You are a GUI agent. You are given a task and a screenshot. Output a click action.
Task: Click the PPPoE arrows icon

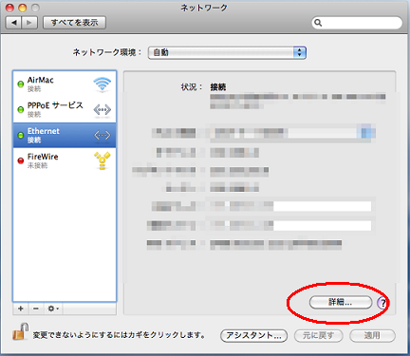102,110
